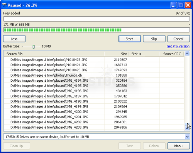Select the IMG_4195.JPG file row
The height and width of the screenshot is (153, 193).
pos(94,86)
